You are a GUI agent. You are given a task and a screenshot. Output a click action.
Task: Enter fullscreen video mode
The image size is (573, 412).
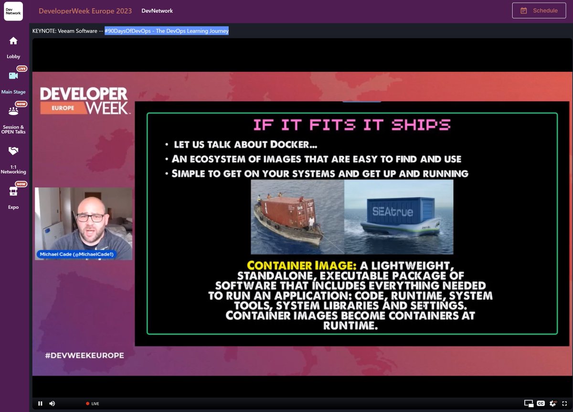click(x=564, y=403)
